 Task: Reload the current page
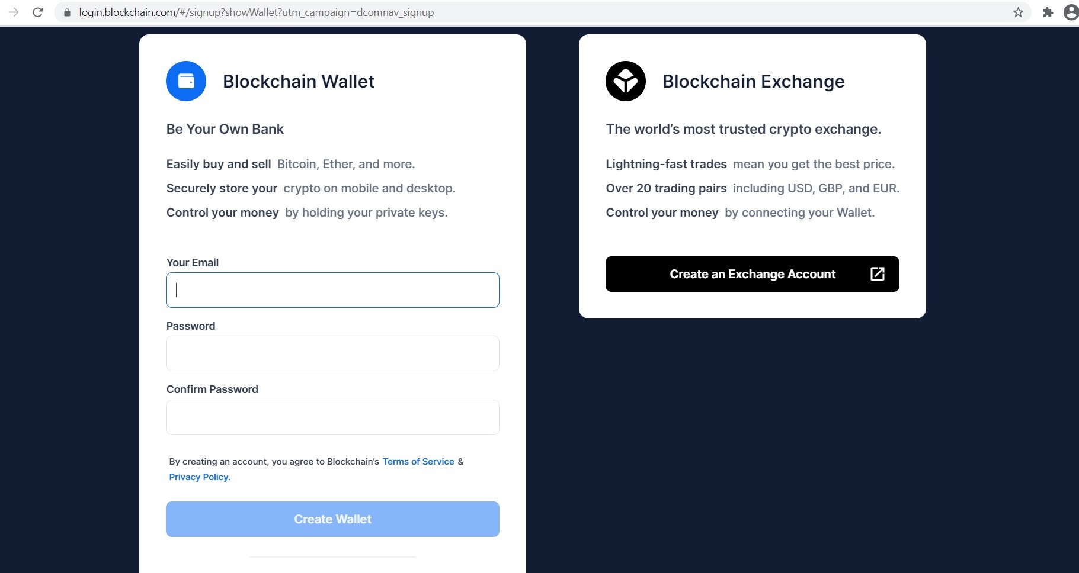[x=38, y=12]
